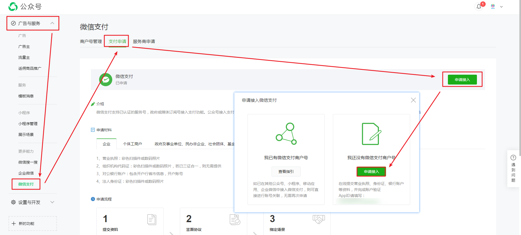The image size is (521, 235).
Task: Select the 个体工商户 materials tab
Action: (133, 144)
